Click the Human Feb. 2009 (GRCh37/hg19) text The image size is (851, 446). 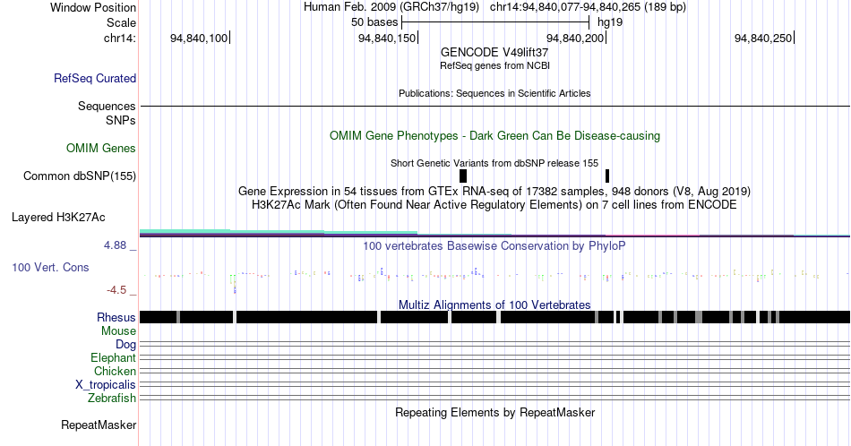[391, 7]
